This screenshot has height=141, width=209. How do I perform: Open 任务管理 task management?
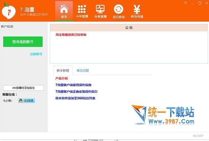pyautogui.click(x=100, y=11)
